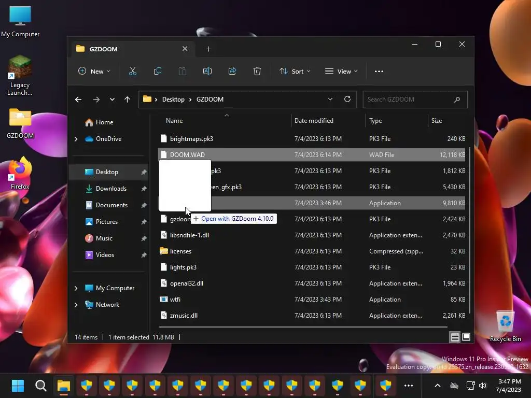Expand OneDrive in navigation pane
Viewport: 531px width, 398px height.
click(76, 139)
